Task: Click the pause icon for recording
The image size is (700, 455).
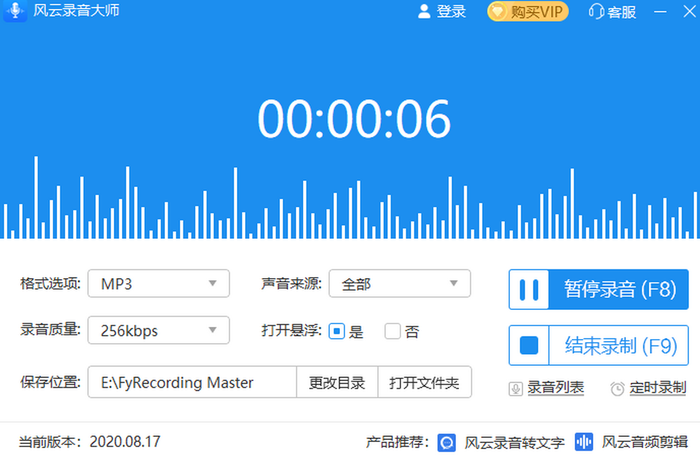Action: point(529,290)
